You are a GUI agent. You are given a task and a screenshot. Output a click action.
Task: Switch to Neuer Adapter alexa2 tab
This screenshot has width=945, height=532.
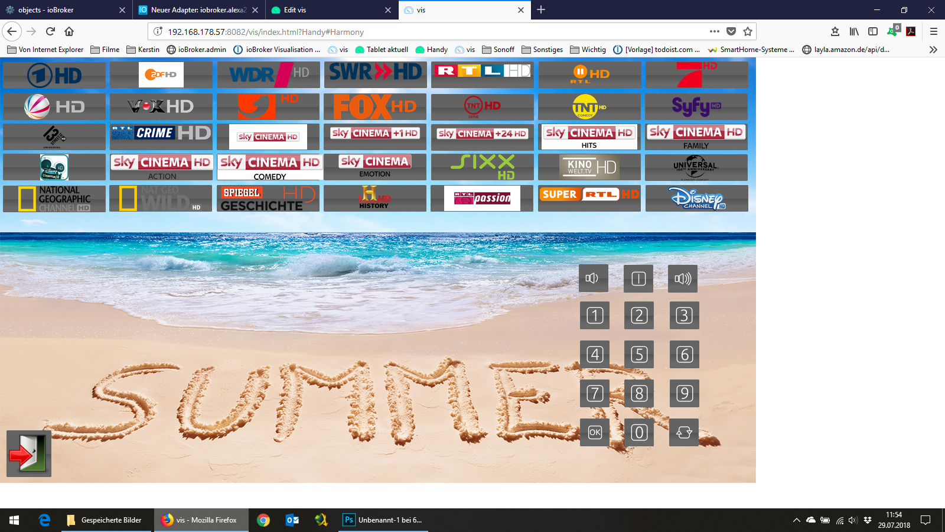point(199,10)
